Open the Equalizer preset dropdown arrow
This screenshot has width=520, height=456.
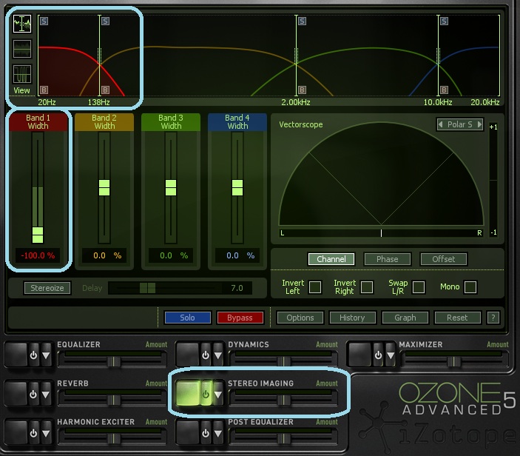pyautogui.click(x=46, y=355)
